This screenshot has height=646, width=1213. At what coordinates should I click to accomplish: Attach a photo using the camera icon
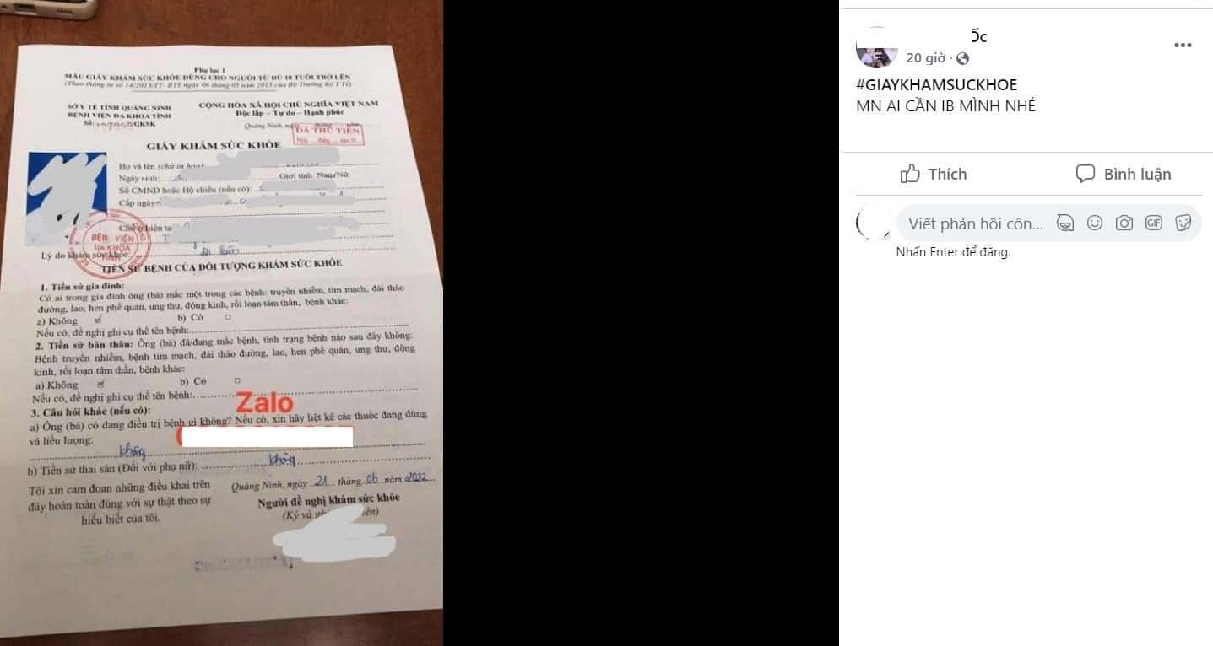point(1124,223)
